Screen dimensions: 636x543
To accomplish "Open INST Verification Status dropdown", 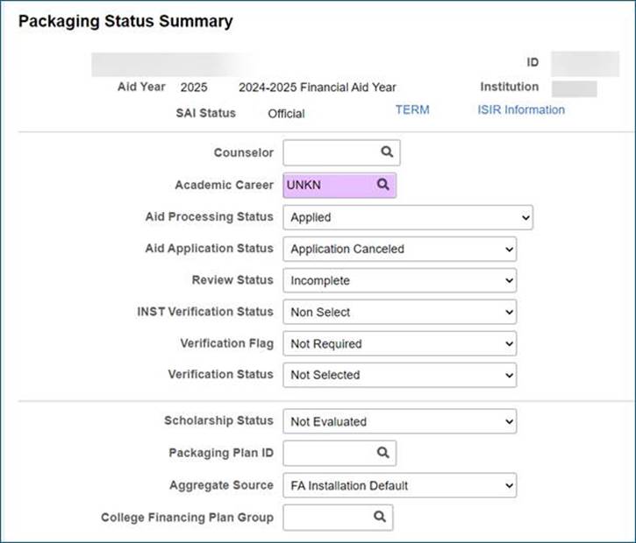I will point(399,312).
